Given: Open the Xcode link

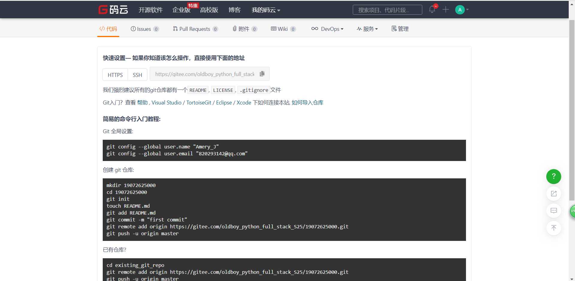Looking at the screenshot, I should pyautogui.click(x=244, y=103).
